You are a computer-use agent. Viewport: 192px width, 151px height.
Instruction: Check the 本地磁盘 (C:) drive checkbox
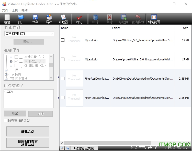pyautogui.click(x=16, y=57)
